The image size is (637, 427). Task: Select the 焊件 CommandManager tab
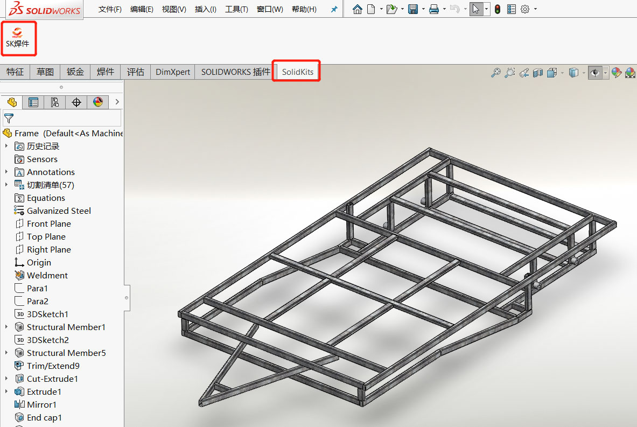click(105, 72)
